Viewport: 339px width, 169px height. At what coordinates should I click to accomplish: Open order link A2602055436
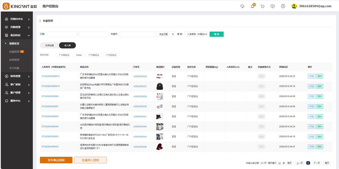point(140,76)
